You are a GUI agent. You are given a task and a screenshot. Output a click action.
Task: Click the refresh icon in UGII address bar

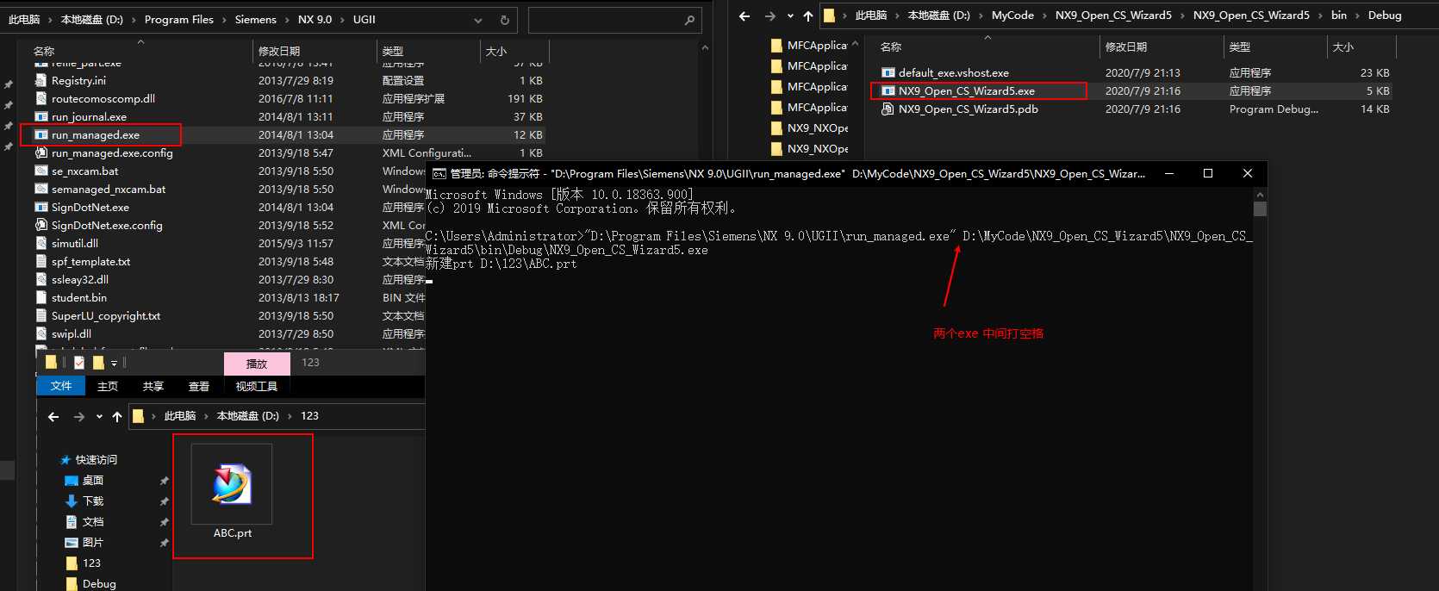[x=505, y=20]
